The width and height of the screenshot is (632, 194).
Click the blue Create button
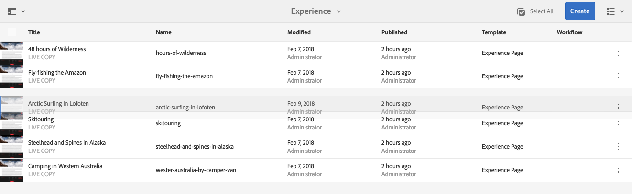(579, 11)
